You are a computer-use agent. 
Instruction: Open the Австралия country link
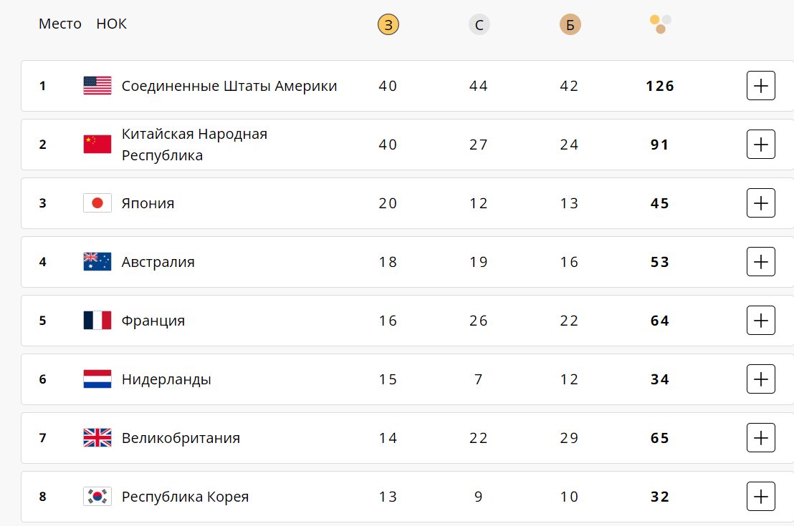click(158, 262)
